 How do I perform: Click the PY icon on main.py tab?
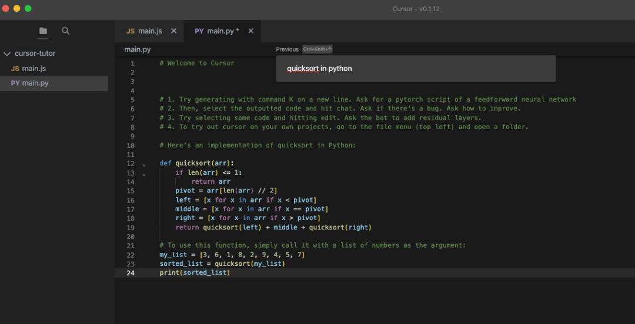point(199,31)
